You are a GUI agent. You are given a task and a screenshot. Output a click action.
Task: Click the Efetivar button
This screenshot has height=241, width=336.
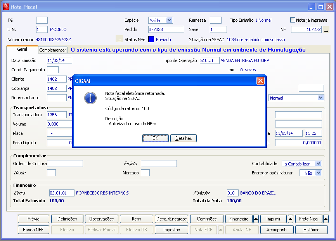tap(67, 230)
